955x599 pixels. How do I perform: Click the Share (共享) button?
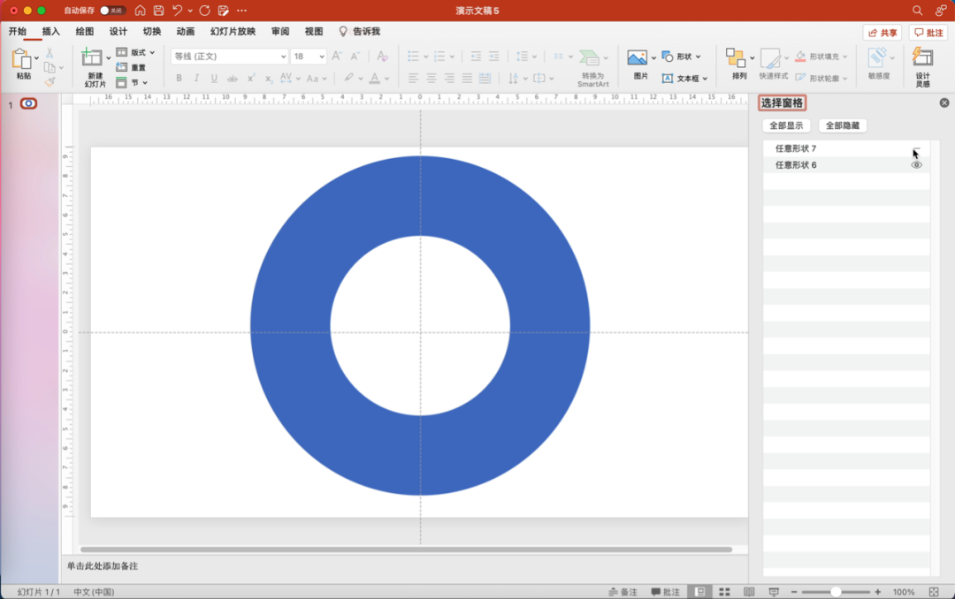[882, 33]
